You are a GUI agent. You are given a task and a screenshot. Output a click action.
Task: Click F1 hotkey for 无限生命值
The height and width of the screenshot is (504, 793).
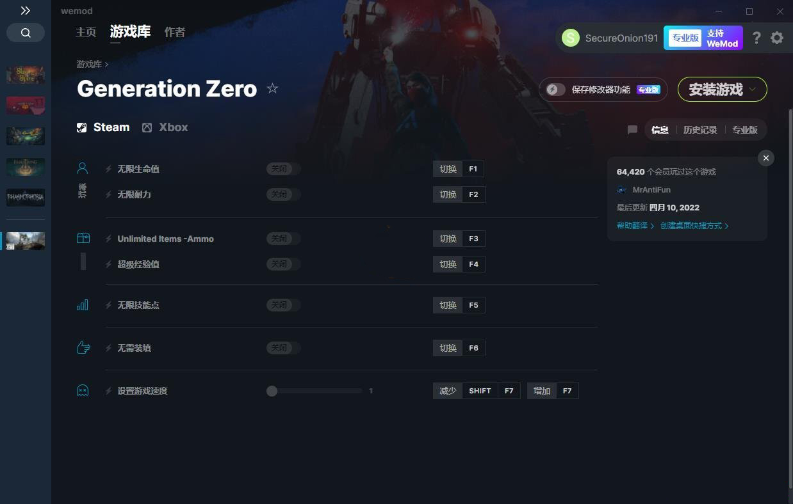[x=473, y=169]
